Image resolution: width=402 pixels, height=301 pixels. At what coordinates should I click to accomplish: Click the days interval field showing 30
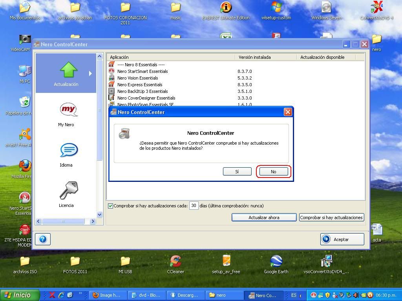(194, 205)
